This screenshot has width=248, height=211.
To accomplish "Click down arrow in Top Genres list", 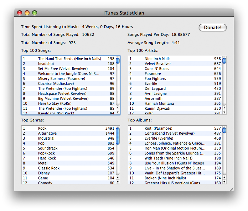I will click(x=118, y=182).
